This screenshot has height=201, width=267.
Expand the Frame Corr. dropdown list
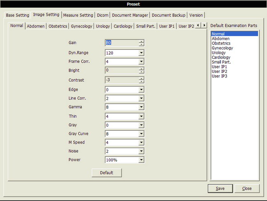142,61
